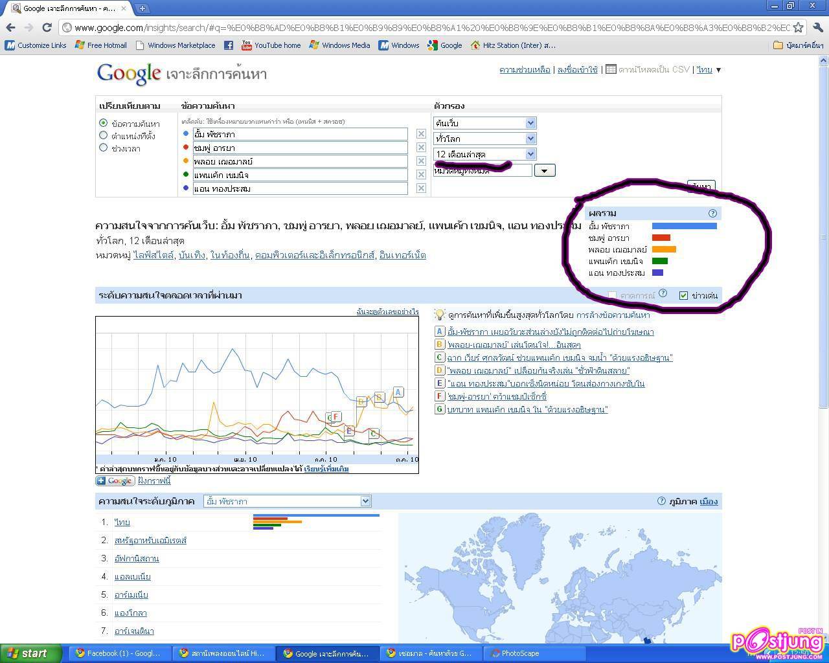Open the Chrome wrench settings menu
Viewport: 829px width, 663px height.
click(x=817, y=27)
